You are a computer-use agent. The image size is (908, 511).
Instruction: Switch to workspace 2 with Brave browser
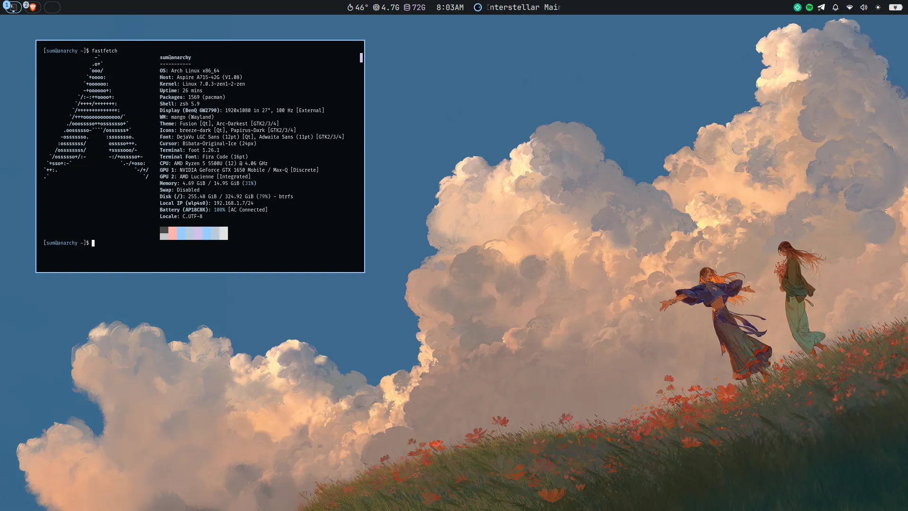(32, 7)
